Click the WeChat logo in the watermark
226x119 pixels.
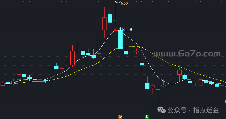tap(162, 110)
